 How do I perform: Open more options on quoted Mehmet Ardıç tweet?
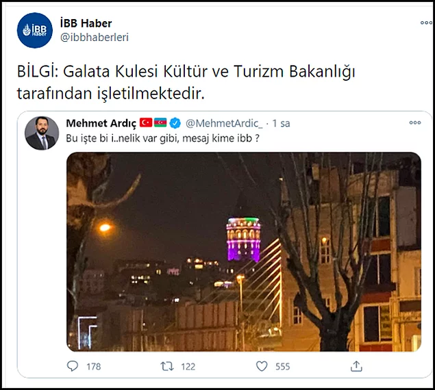(415, 122)
